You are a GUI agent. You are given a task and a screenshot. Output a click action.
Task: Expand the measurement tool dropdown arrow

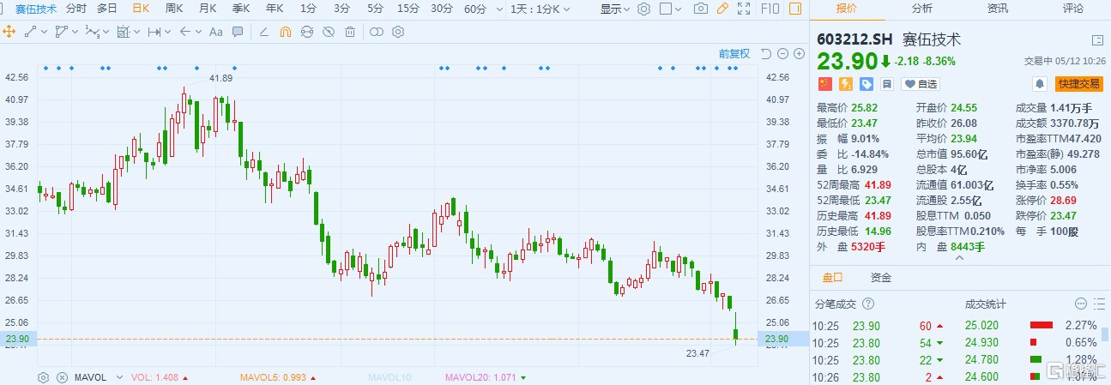point(136,32)
